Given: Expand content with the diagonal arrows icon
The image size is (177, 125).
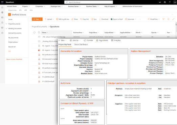Looking at the screenshot, I should tap(173, 19).
